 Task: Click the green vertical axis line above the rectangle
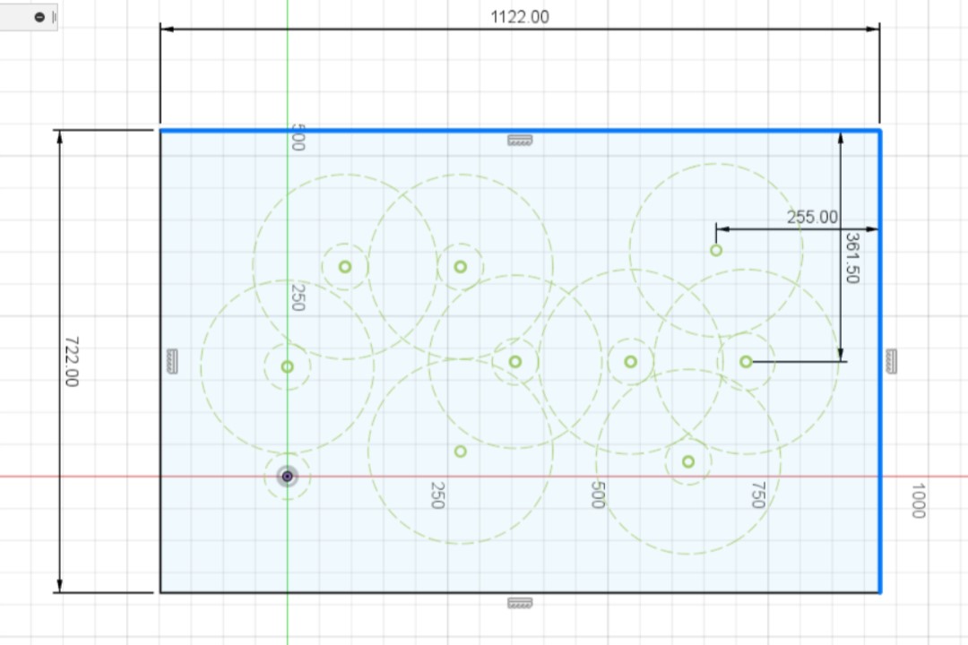287,62
